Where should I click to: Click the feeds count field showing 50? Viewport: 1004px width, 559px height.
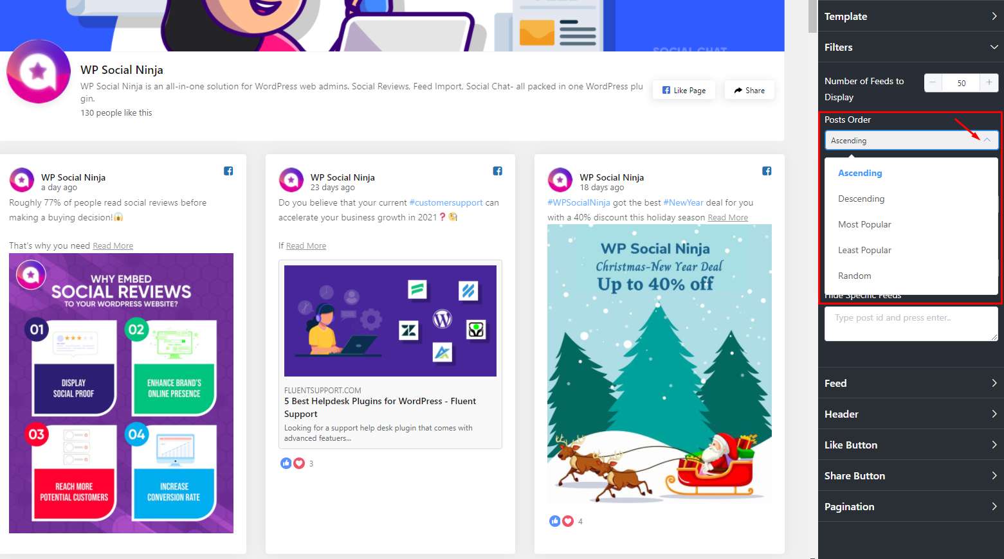(961, 83)
